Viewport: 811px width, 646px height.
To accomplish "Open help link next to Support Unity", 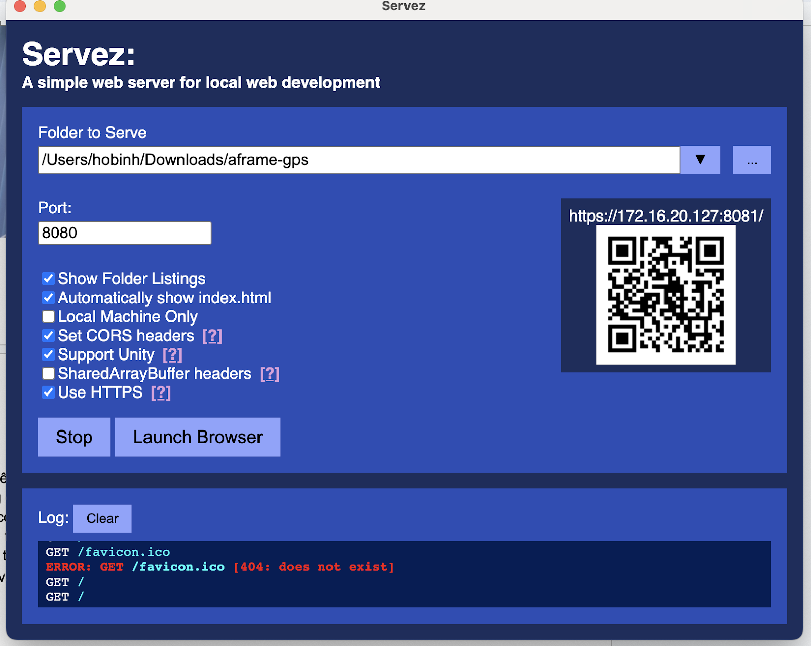I will tap(172, 355).
